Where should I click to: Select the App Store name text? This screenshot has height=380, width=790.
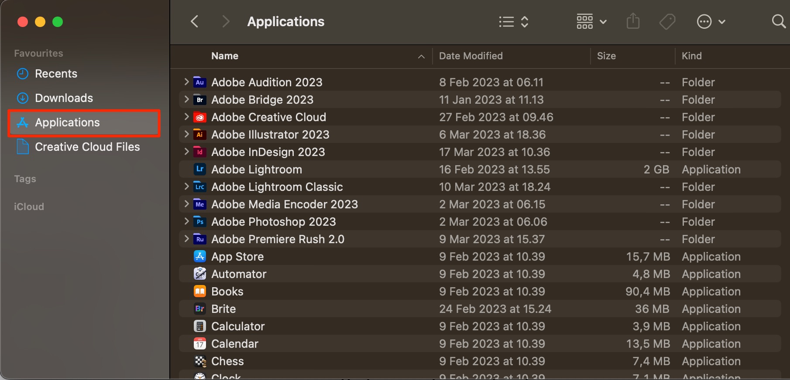point(237,257)
